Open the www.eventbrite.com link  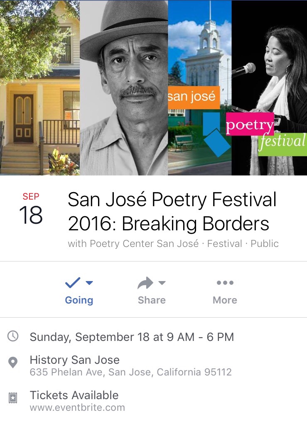[x=77, y=407]
